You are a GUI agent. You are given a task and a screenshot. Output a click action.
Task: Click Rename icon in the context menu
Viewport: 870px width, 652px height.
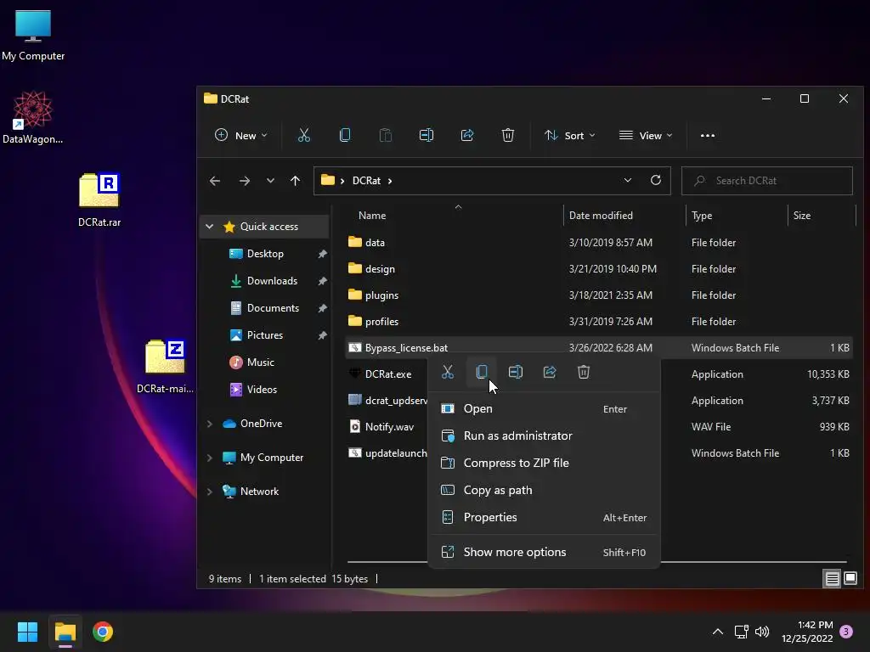(x=516, y=372)
